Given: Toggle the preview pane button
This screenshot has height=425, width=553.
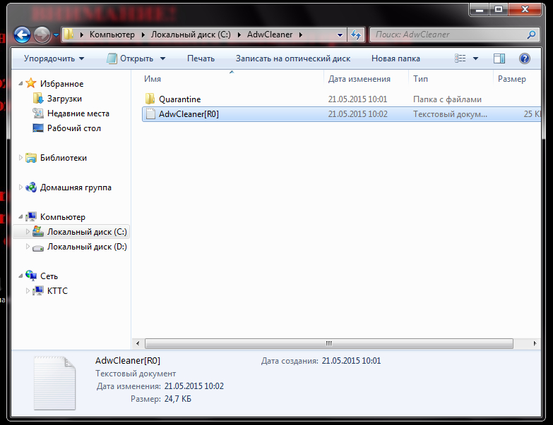Looking at the screenshot, I should (499, 58).
